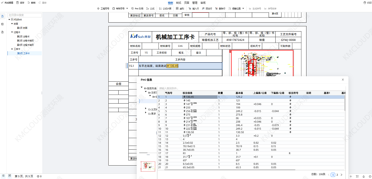Select 第2页 过程卡 in the tree
Viewport: 372px width, 179px height.
pos(23,36)
